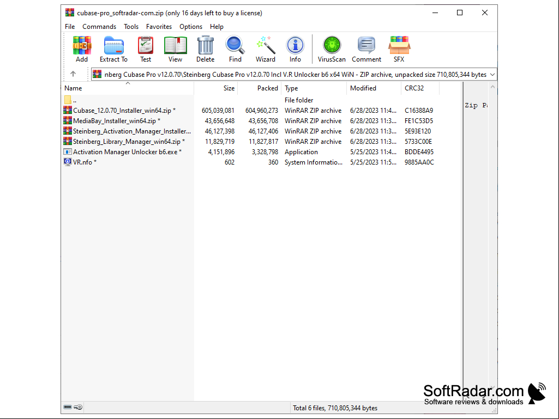Select Steinberg_Activation_Manager_Installer file name
This screenshot has width=559, height=419.
click(132, 131)
